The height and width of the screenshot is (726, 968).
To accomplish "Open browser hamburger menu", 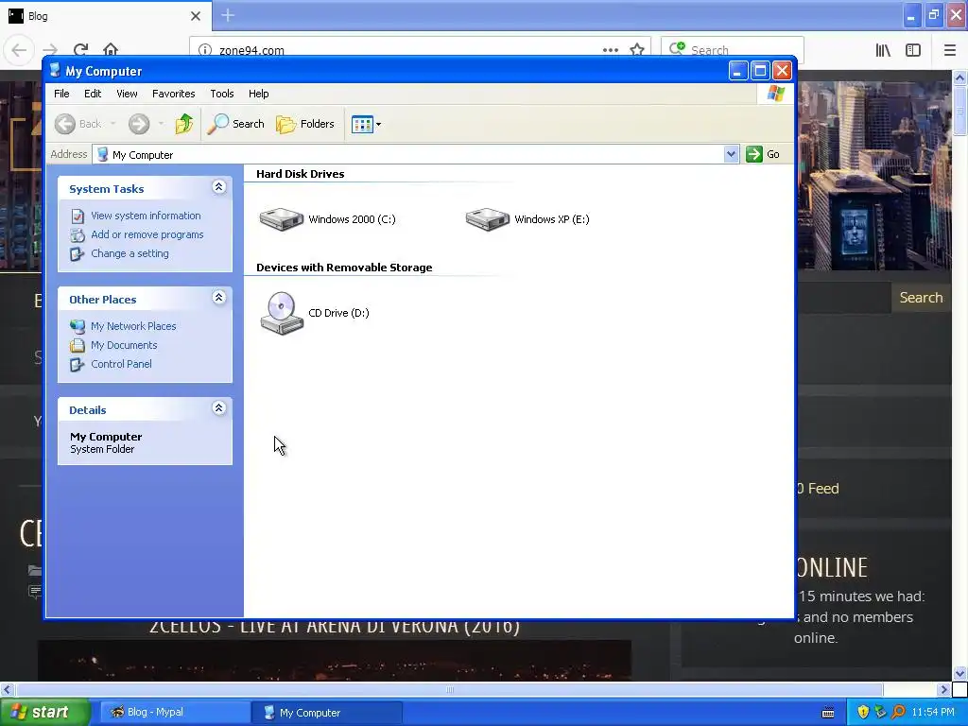I will click(x=949, y=50).
